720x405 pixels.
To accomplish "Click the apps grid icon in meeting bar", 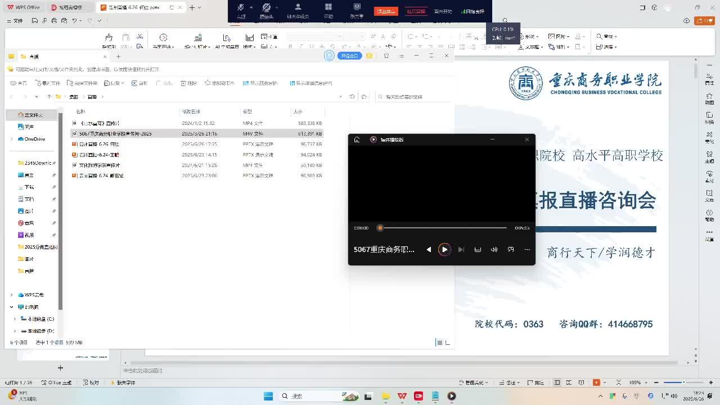I will click(328, 7).
